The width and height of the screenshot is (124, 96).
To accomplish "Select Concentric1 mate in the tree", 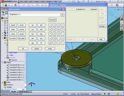I will point(17,77).
